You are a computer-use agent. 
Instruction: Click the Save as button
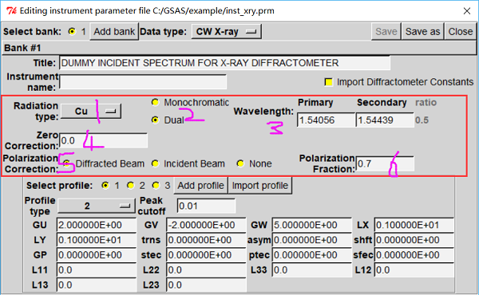(x=422, y=31)
